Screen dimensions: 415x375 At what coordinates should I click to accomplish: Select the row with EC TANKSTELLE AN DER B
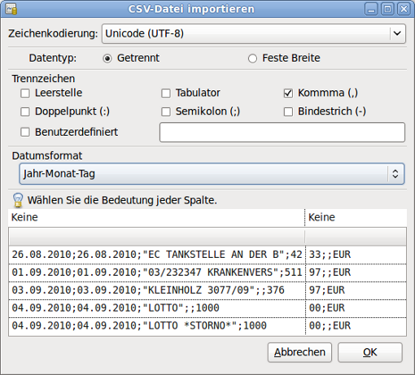coord(207,255)
